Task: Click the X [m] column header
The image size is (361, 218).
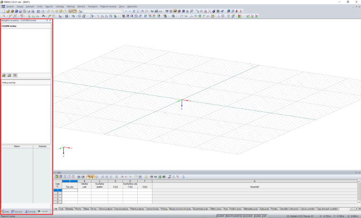Action: (115, 187)
